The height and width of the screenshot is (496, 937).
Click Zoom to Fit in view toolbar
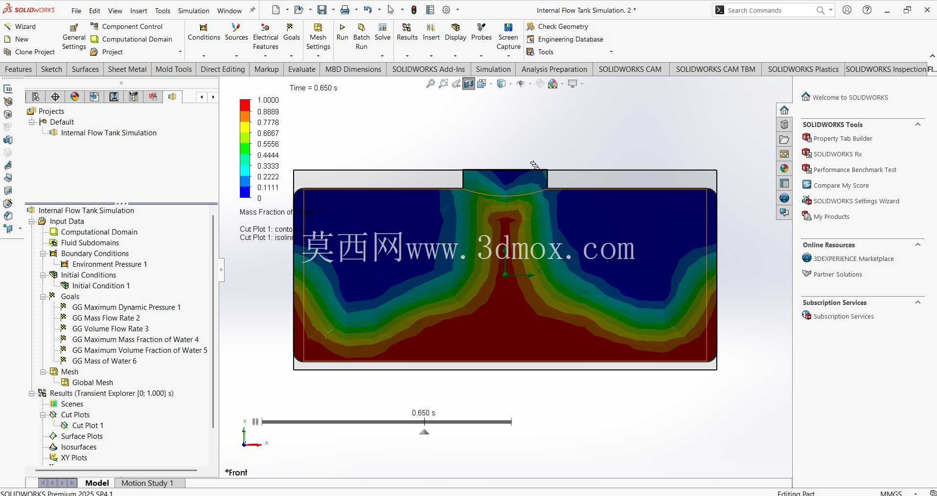(431, 84)
